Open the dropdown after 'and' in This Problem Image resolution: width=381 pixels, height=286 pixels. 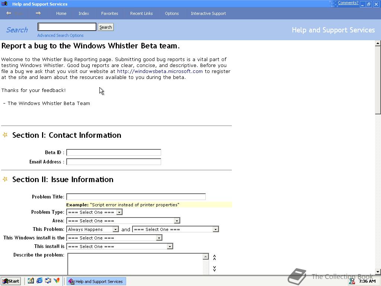point(215,229)
